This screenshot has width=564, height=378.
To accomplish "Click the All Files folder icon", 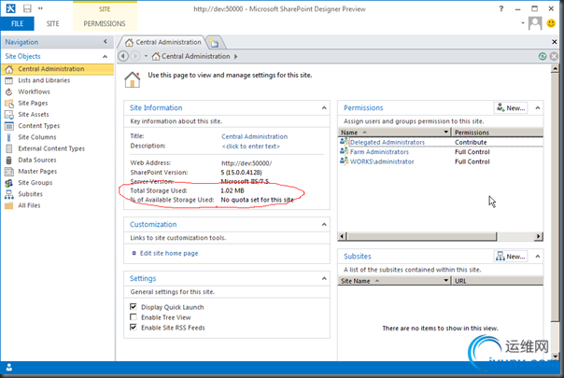I will click(x=9, y=205).
